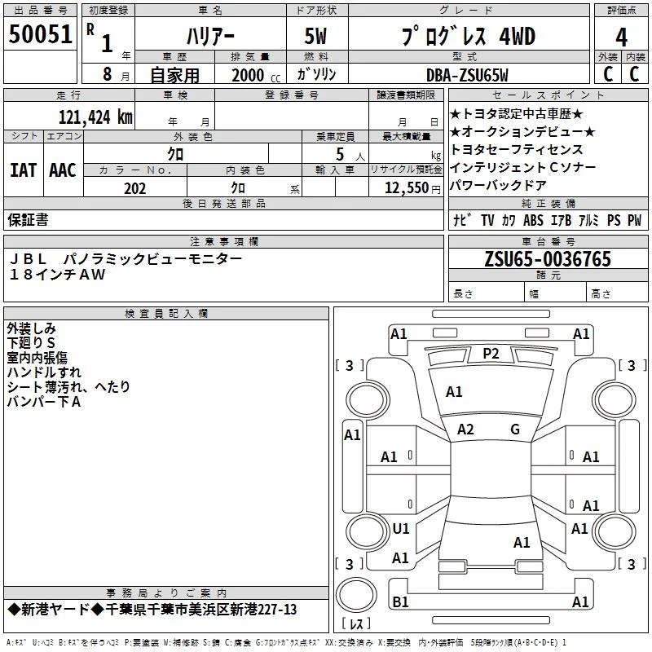
Task: Click the mileage value 121,424 km
Action: (x=95, y=117)
